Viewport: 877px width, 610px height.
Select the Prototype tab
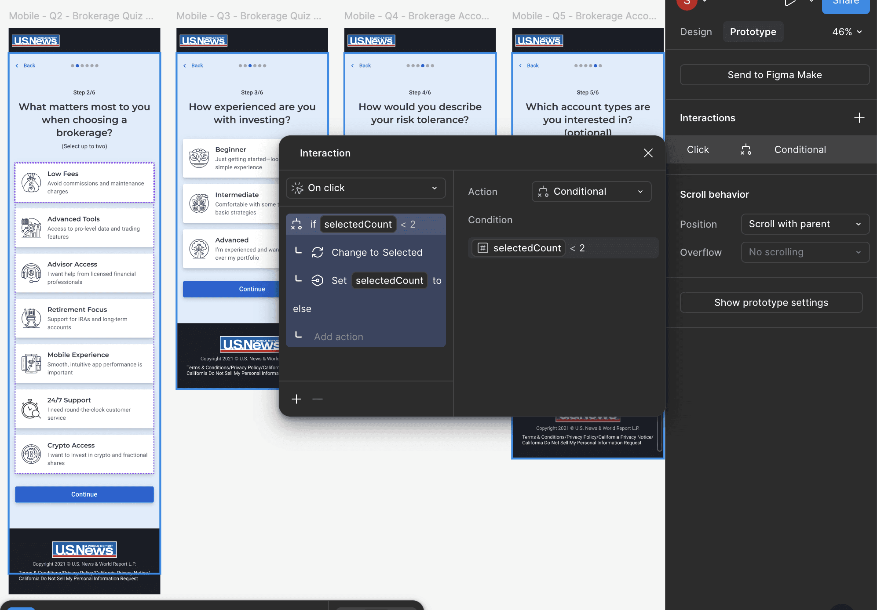(x=753, y=32)
